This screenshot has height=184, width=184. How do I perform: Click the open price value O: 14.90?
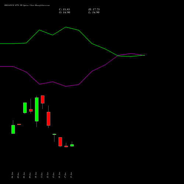point(64,13)
